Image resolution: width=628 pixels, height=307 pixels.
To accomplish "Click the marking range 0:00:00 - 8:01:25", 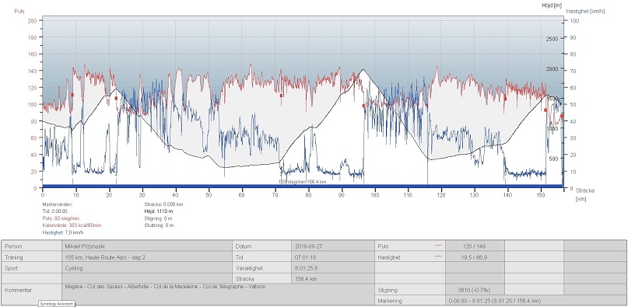I will pyautogui.click(x=496, y=301).
